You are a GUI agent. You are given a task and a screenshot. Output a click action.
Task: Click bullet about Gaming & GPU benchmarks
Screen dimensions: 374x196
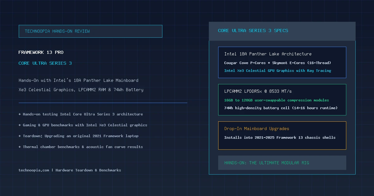tap(83, 125)
